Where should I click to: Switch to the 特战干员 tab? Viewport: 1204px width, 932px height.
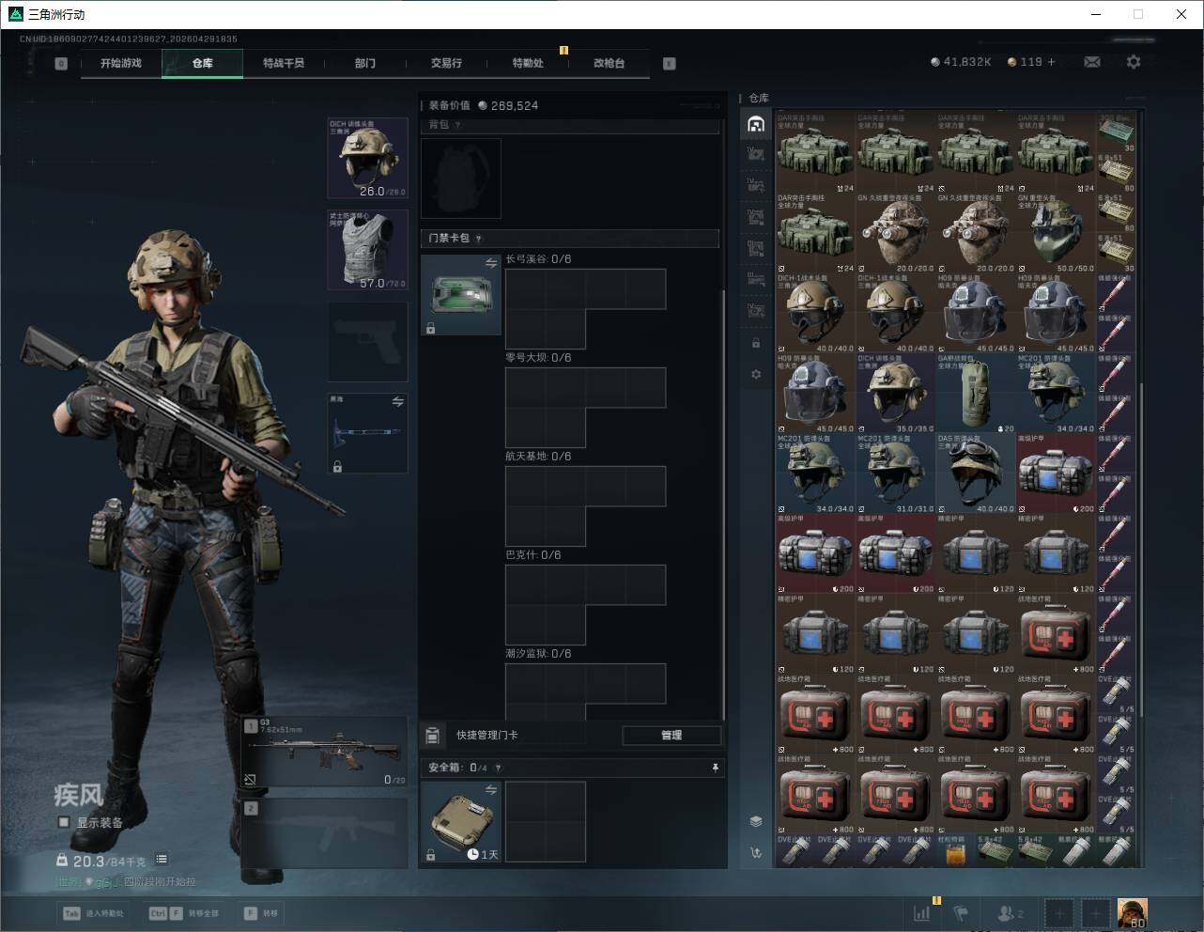(x=284, y=63)
